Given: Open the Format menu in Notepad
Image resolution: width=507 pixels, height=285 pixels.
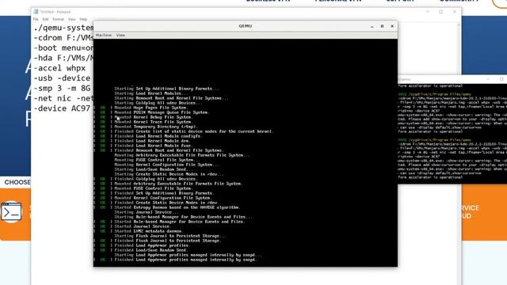Looking at the screenshot, I should point(58,19).
